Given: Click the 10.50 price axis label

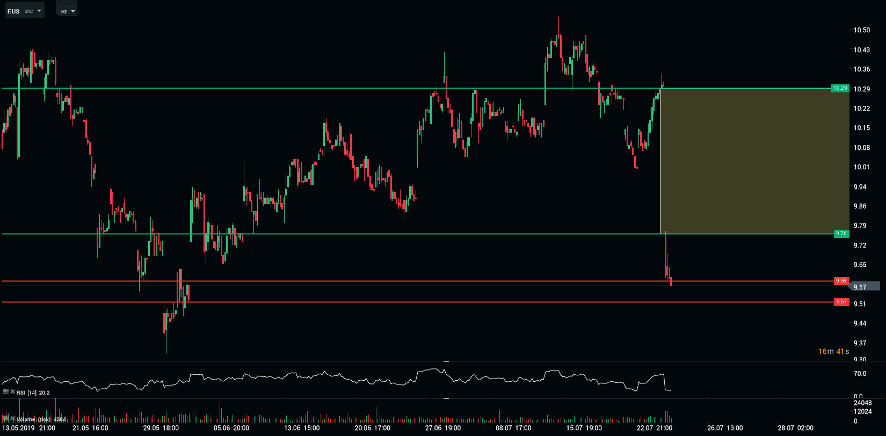Looking at the screenshot, I should (862, 30).
